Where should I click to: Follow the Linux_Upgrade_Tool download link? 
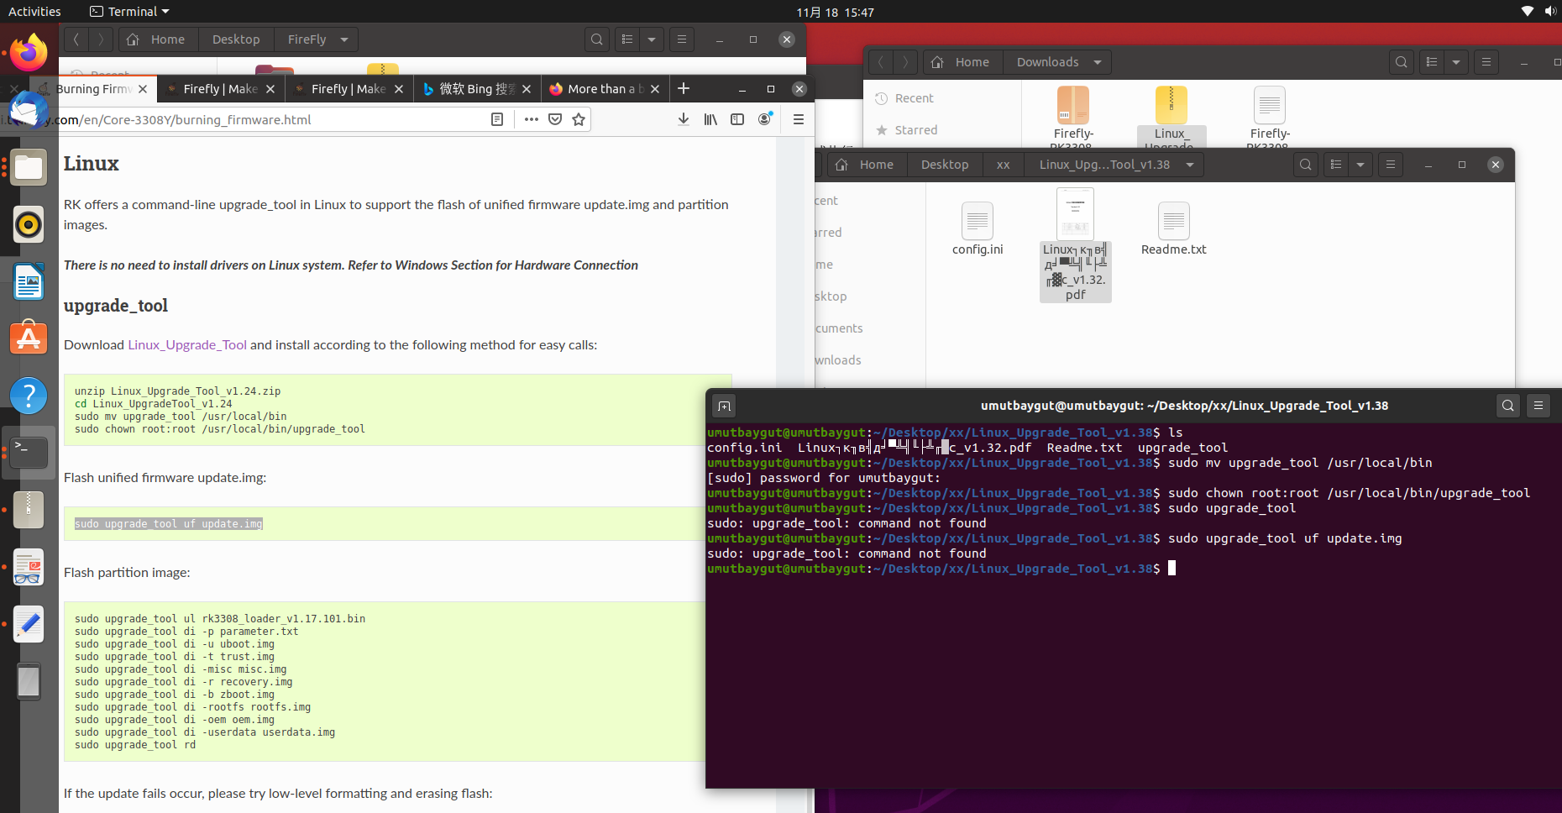coord(187,344)
